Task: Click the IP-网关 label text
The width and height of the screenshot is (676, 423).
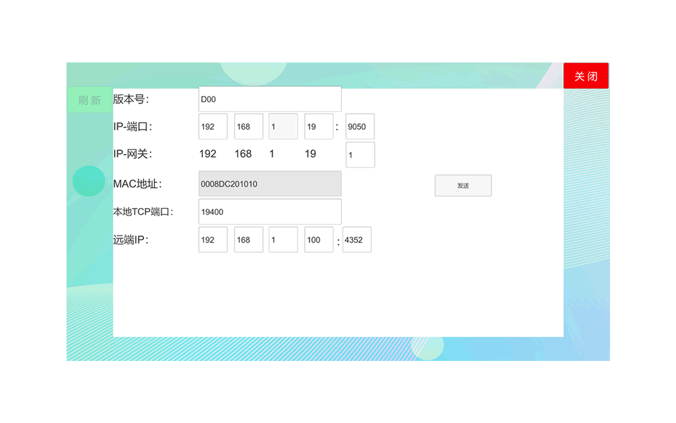Action: click(x=132, y=154)
